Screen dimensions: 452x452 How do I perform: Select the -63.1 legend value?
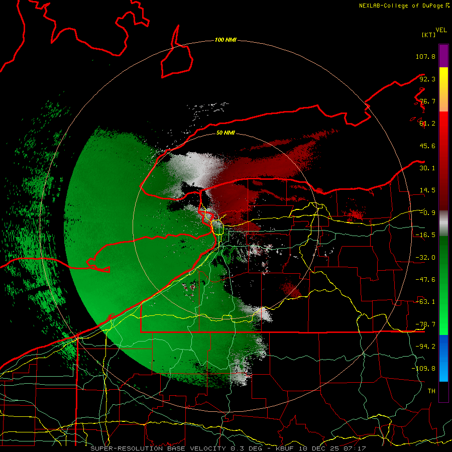pyautogui.click(x=425, y=302)
